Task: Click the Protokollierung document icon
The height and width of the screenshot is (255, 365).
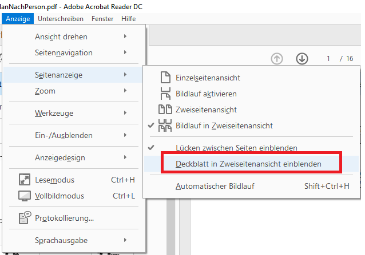Action: click(25, 218)
